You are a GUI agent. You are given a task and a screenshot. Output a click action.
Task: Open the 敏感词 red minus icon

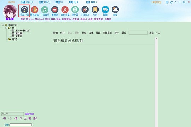click(x=55, y=10)
